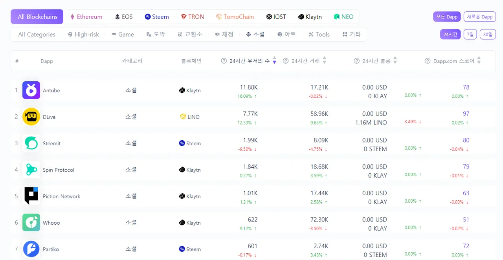Open the Antube dapp name link
The height and width of the screenshot is (260, 503).
51,90
